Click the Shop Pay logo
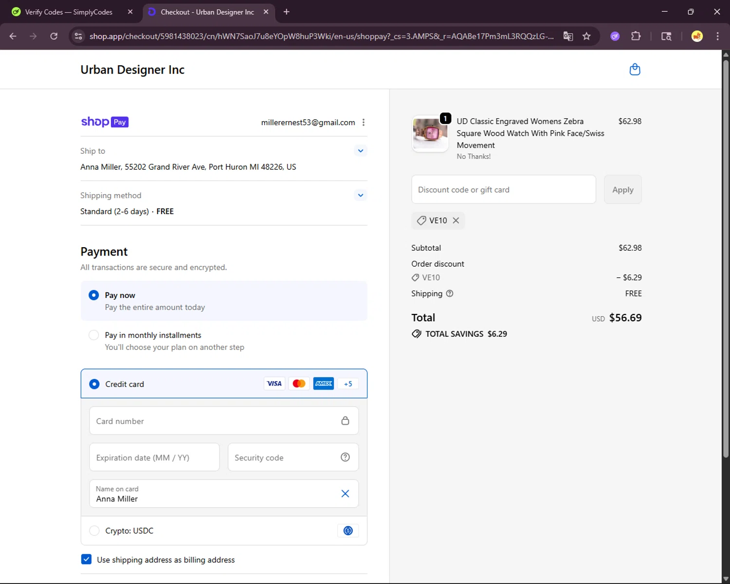 coord(105,122)
